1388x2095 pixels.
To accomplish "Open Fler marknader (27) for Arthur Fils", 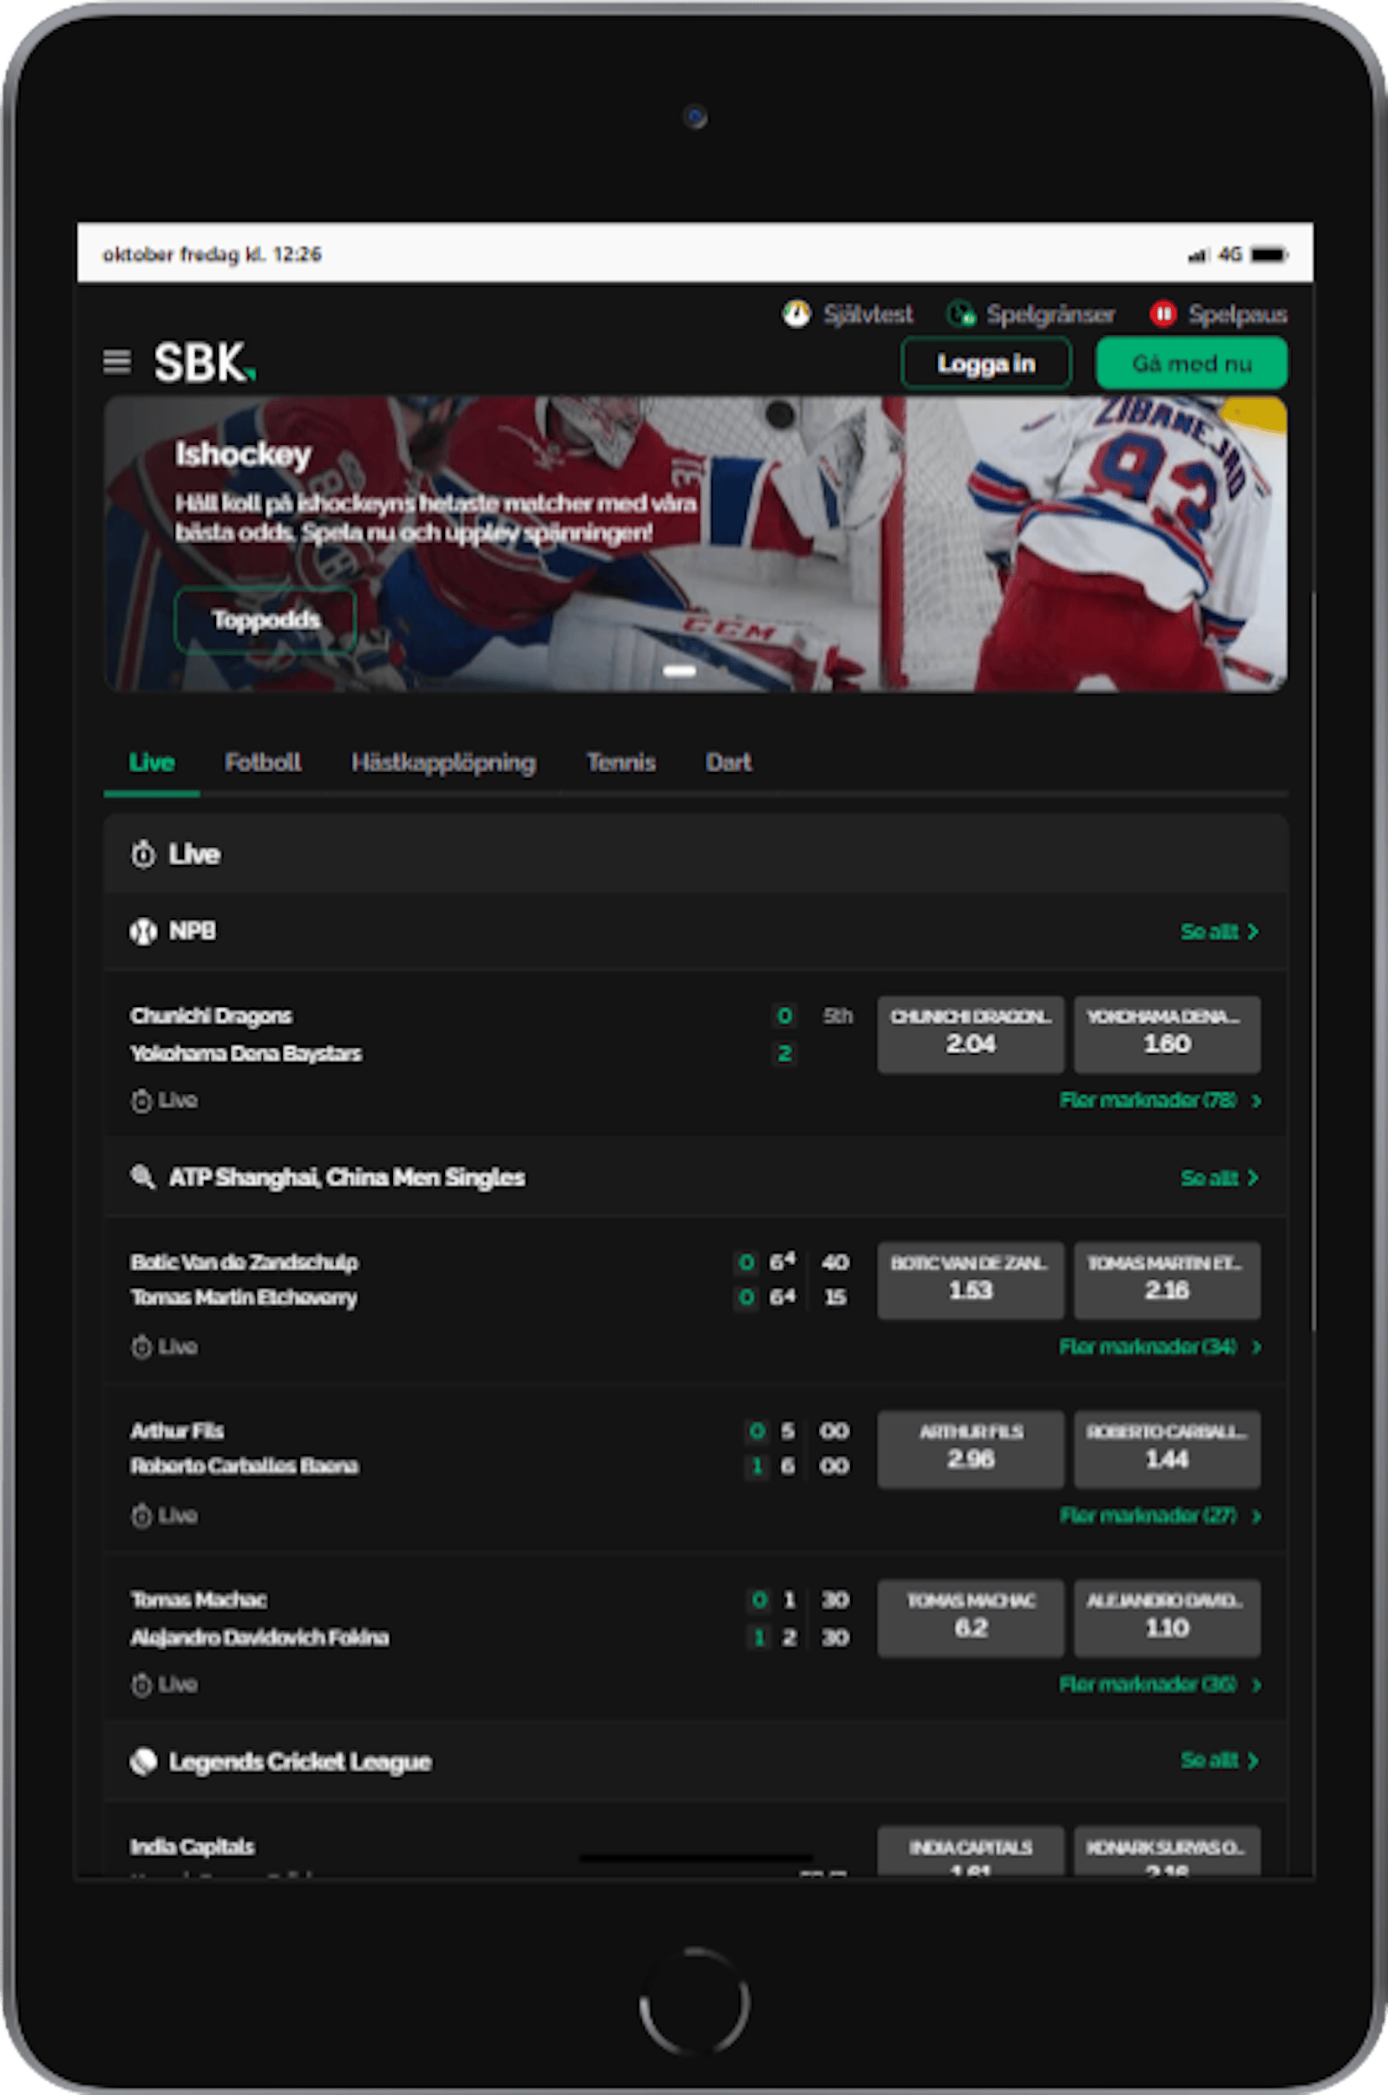I will (1159, 1516).
